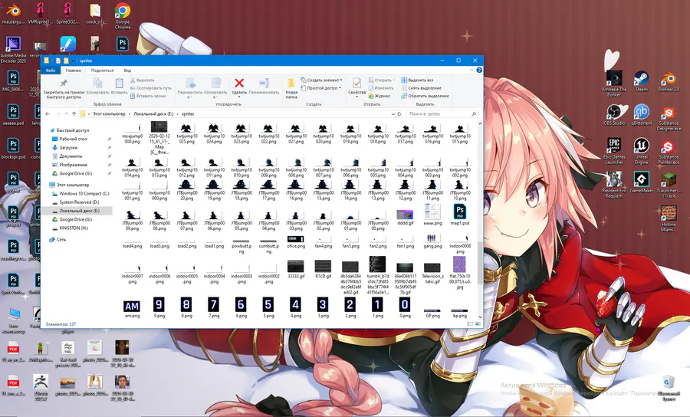
Task: Click Этот компьютер in the address breadcrumb
Action: (x=109, y=114)
